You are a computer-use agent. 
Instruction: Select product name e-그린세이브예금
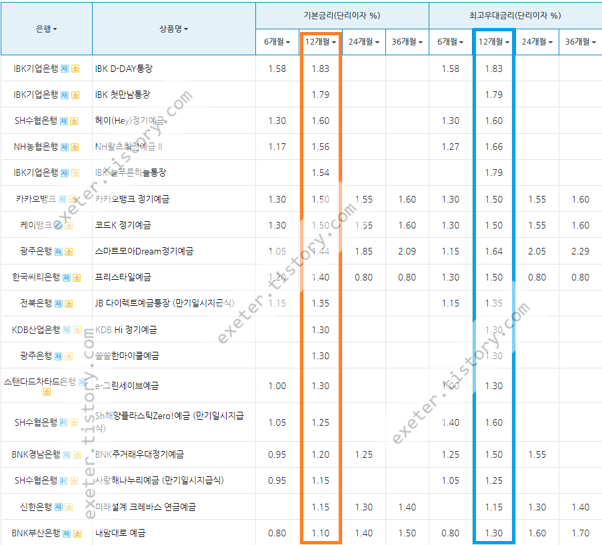pos(127,386)
